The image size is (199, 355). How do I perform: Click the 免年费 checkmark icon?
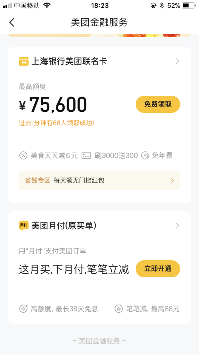point(146,155)
